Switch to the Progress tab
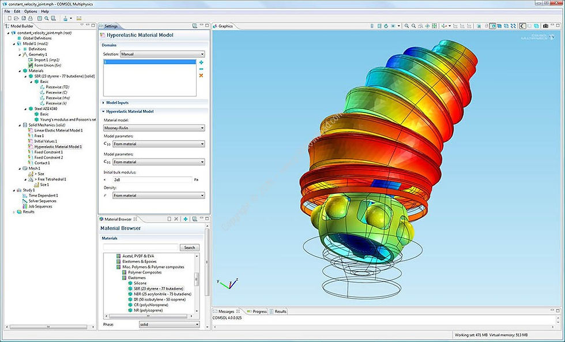 [x=257, y=311]
